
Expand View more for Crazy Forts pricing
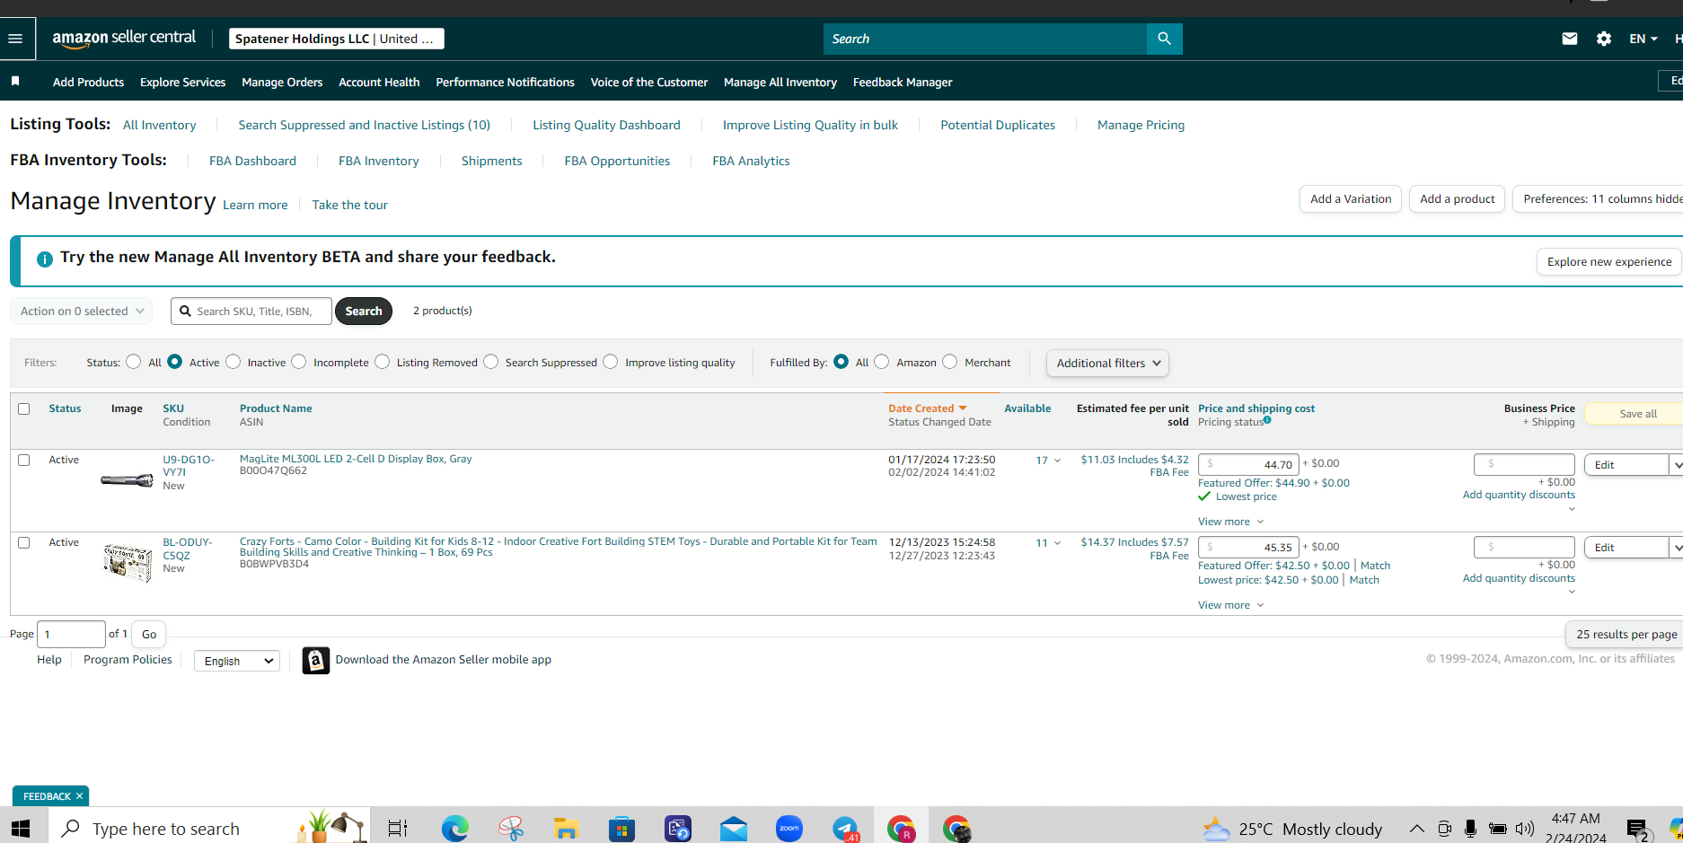pyautogui.click(x=1230, y=605)
